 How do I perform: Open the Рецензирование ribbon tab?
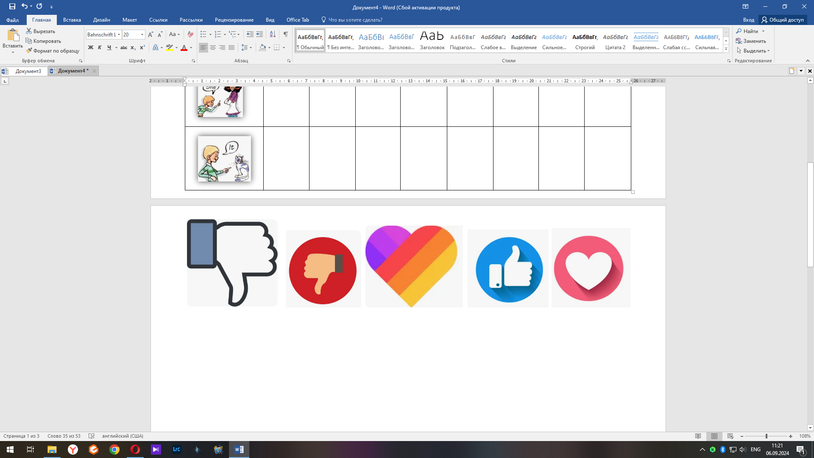[234, 20]
